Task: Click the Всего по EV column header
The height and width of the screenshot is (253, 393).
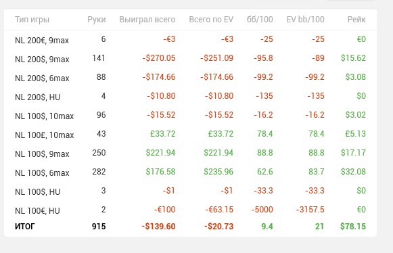Action: coord(211,20)
